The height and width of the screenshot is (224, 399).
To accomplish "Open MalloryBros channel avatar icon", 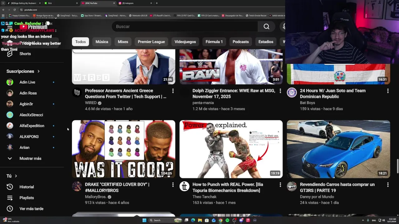I will (x=77, y=186).
